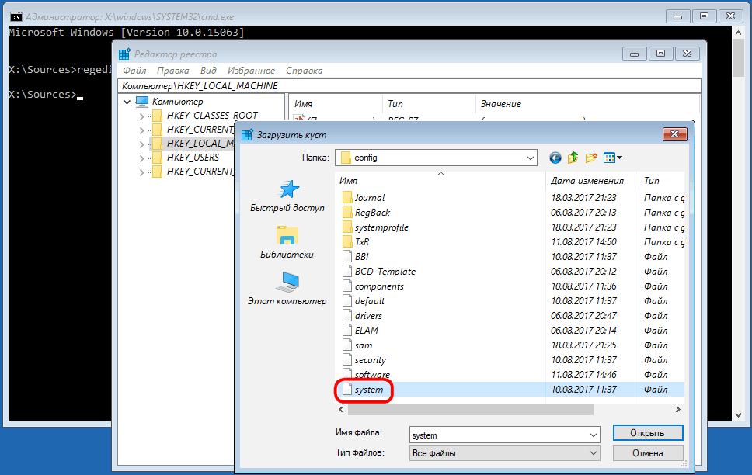Expand the HKEY_CLASSES_ROOT node
The width and height of the screenshot is (752, 475).
[141, 116]
